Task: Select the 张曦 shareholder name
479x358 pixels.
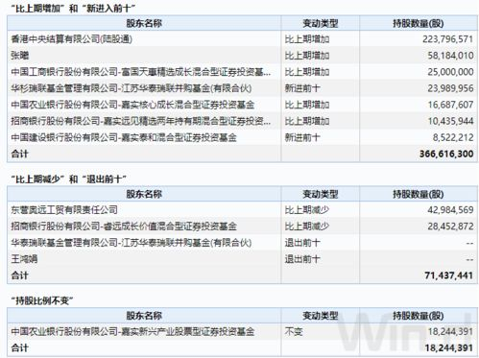Action: click(20, 56)
